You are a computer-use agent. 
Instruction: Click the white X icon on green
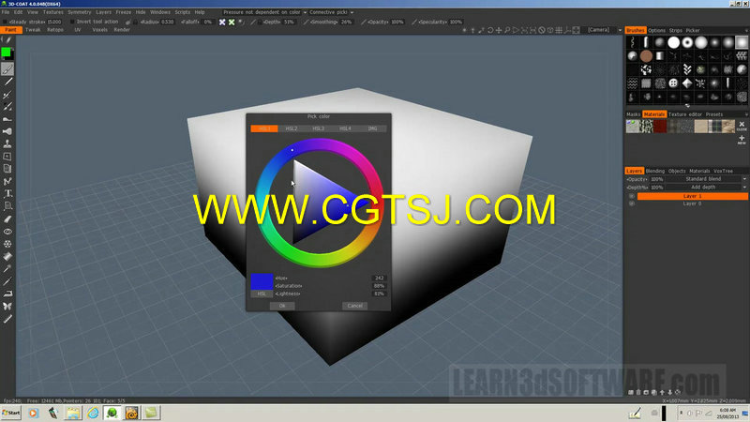232,22
